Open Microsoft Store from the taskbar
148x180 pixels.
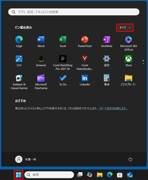(120, 175)
